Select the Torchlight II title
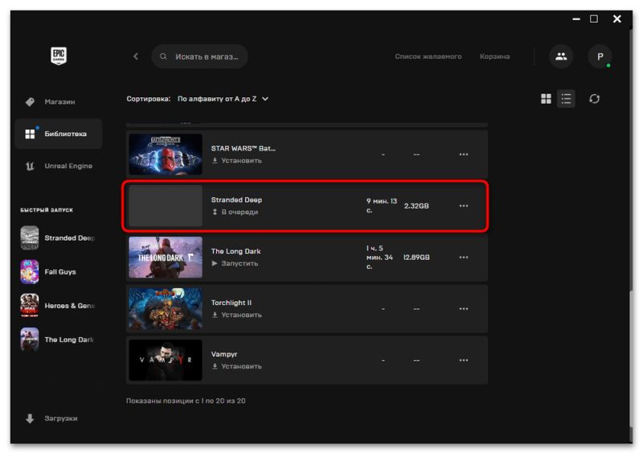 click(231, 303)
